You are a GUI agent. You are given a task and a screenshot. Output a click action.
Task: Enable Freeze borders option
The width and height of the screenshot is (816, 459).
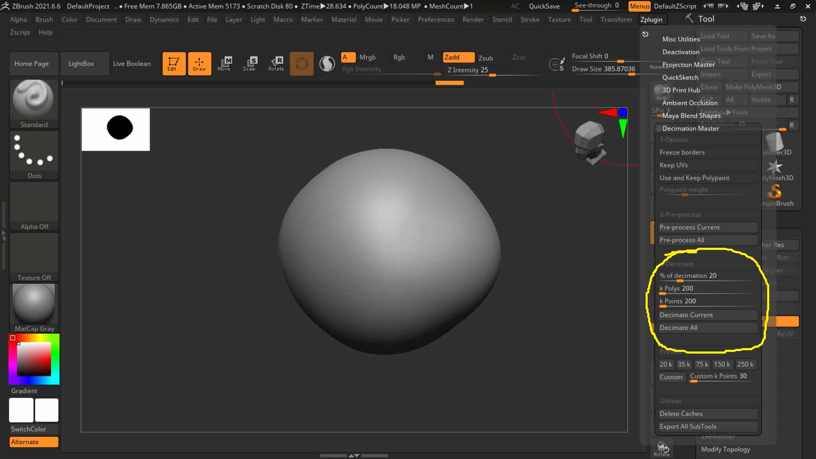click(708, 152)
